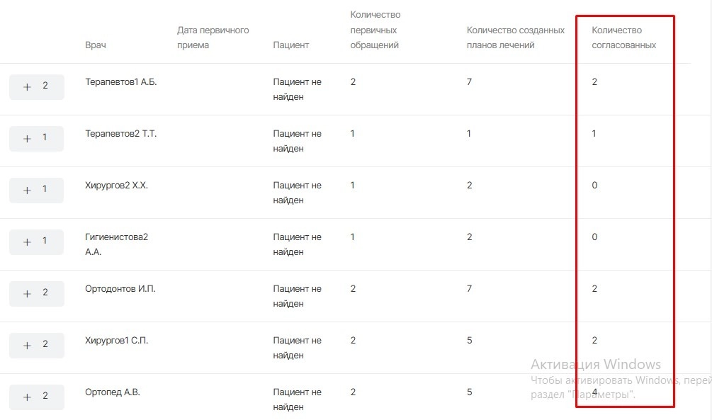Click the Количество согласованных column header
Screen dimensions: 712x420
point(623,38)
